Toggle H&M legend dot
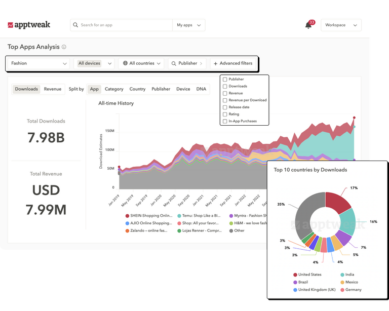 (x=231, y=223)
